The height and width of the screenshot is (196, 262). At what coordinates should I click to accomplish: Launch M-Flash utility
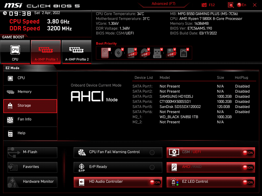(32, 153)
